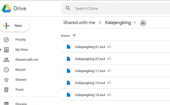Click the Starred star icon
The width and height of the screenshot is (170, 105).
pos(6,80)
